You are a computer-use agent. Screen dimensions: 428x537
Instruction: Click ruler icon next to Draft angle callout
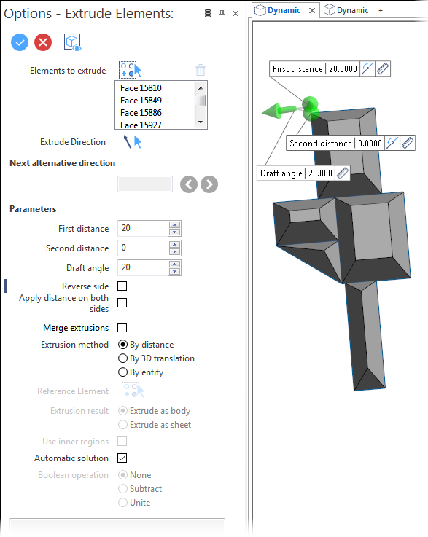click(x=343, y=173)
